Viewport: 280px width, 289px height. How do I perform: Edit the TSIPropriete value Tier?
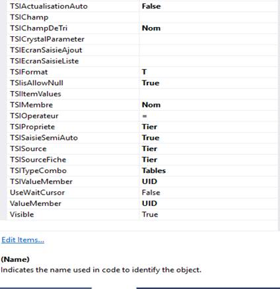pyautogui.click(x=149, y=127)
